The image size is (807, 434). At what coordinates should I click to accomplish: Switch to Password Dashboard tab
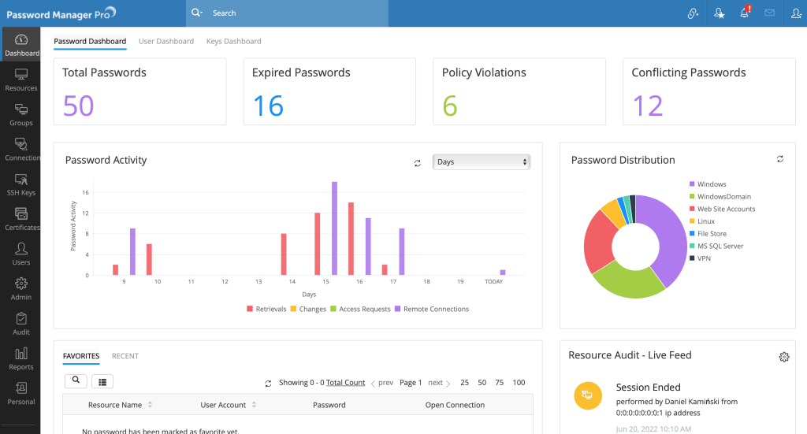coord(90,41)
